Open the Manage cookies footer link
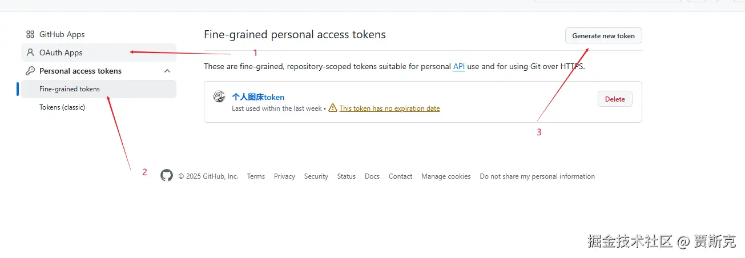Image resolution: width=745 pixels, height=258 pixels. pos(446,176)
